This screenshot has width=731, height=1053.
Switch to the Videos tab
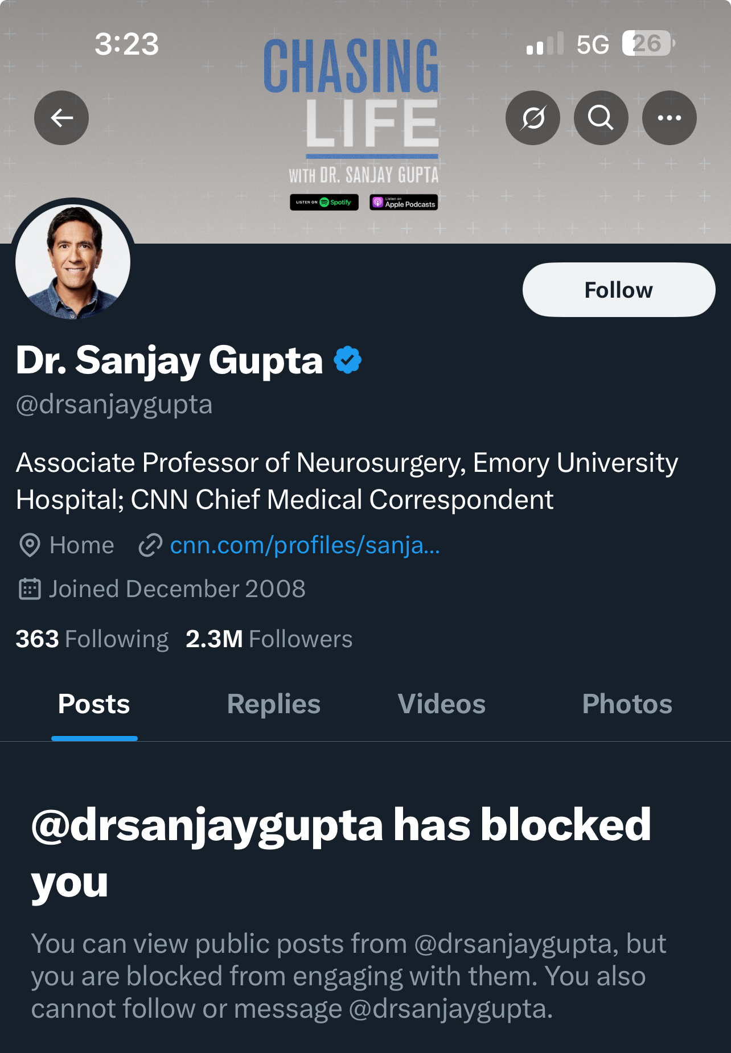[441, 704]
